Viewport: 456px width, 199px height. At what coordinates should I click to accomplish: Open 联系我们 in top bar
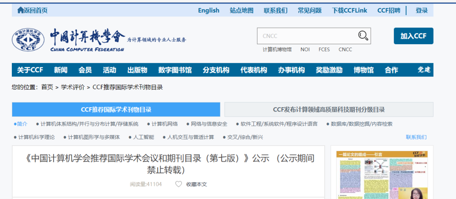click(x=275, y=11)
